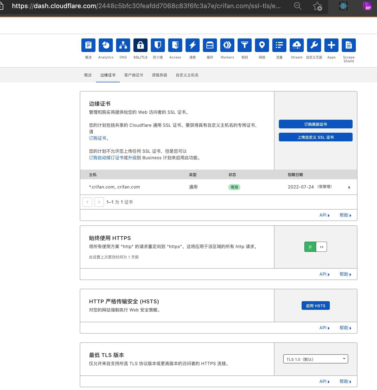
Task: Click the *.crifan.com, crifan.com host cell
Action: click(114, 187)
